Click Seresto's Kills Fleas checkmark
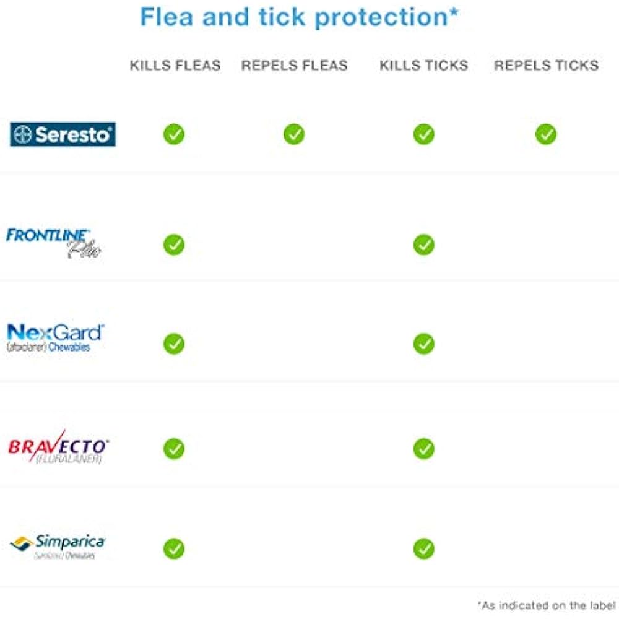The width and height of the screenshot is (619, 619). [x=174, y=134]
